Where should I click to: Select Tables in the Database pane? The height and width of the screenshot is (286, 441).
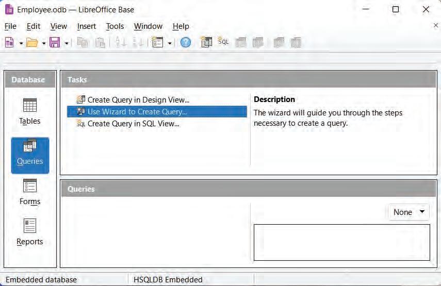pos(30,111)
